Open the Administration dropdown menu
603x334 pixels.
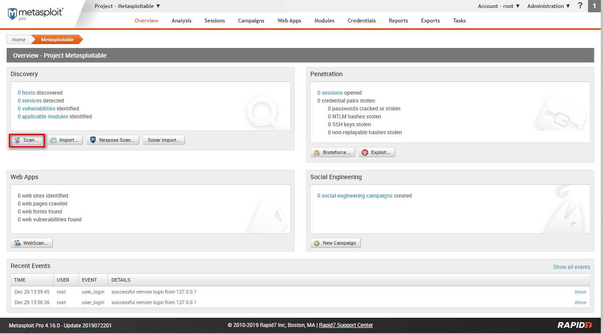548,6
